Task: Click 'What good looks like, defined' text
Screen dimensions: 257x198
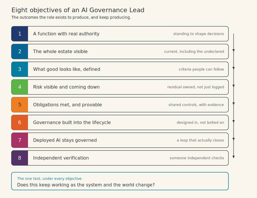Action: click(x=67, y=69)
